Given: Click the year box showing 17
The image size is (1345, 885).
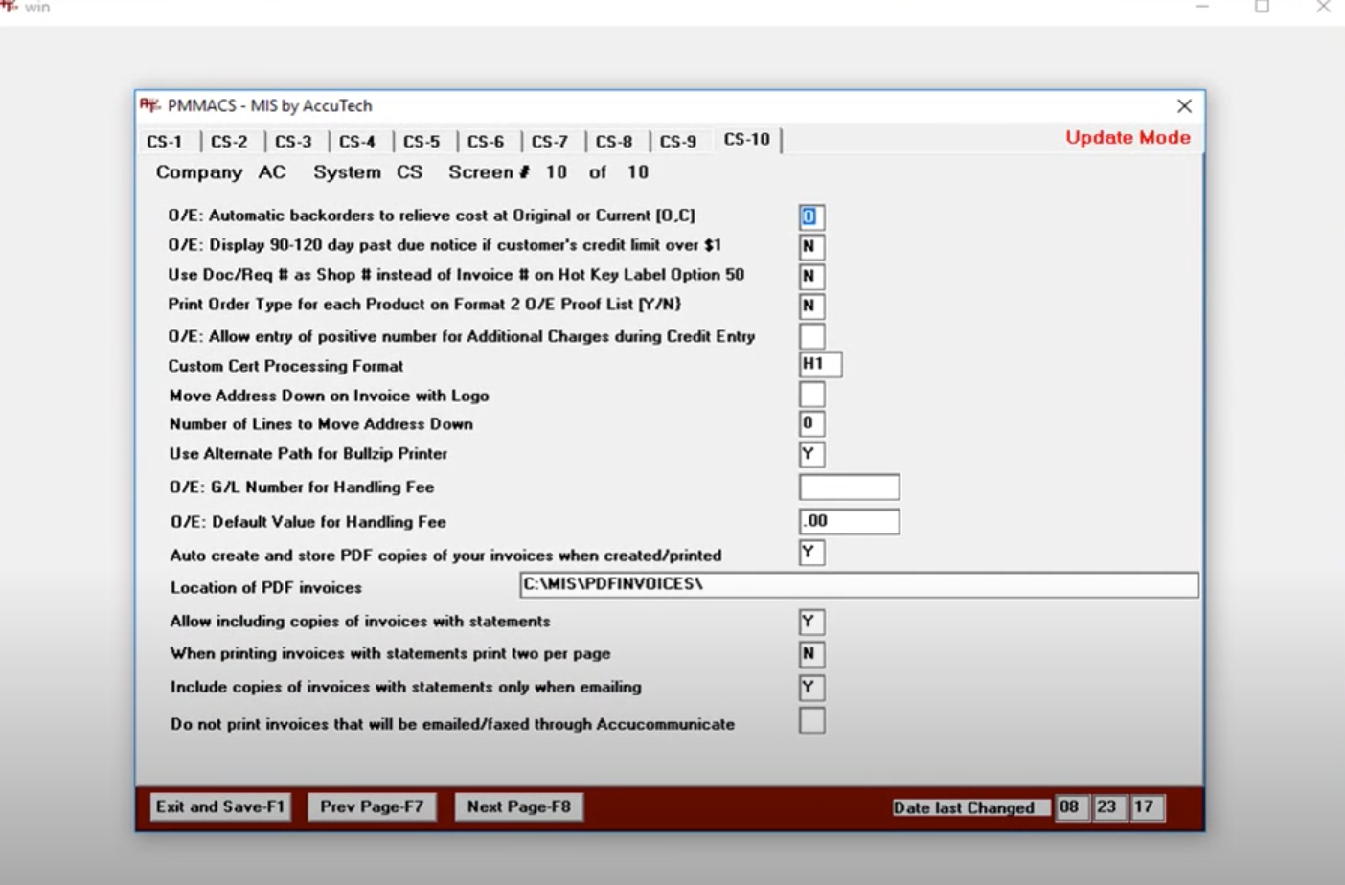Looking at the screenshot, I should pos(1146,807).
